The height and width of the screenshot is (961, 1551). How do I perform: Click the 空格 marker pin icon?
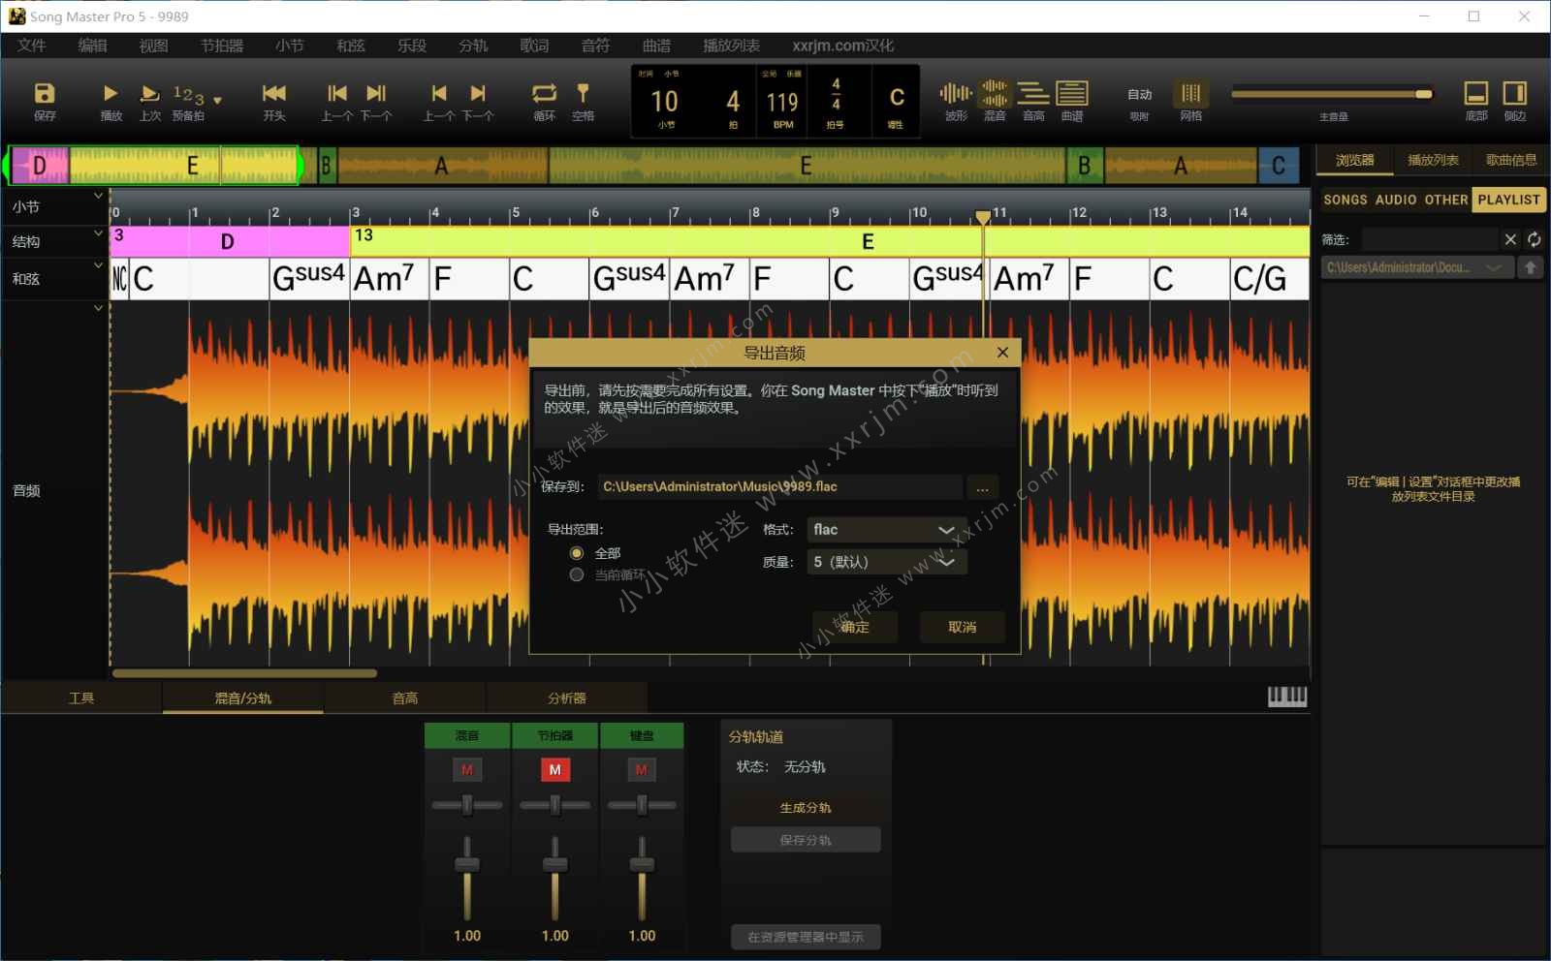(583, 94)
